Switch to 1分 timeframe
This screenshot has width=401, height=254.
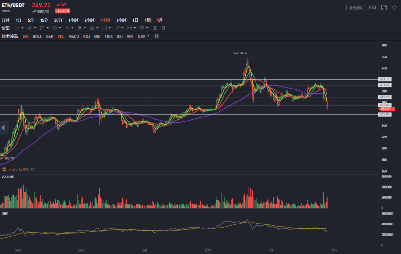19,20
